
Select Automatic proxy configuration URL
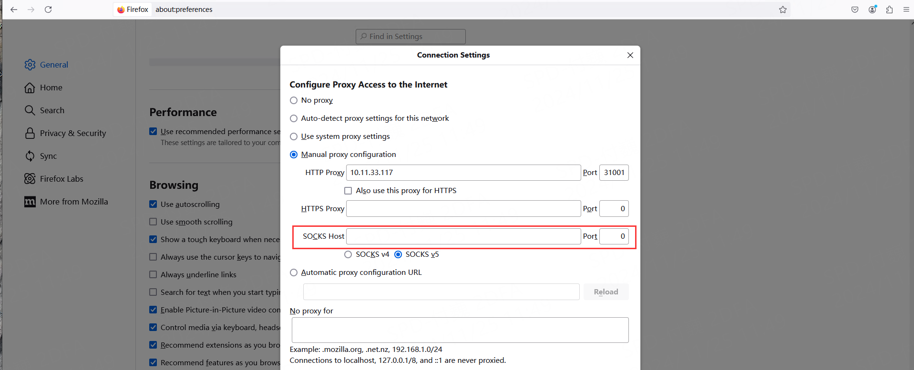[x=294, y=273]
